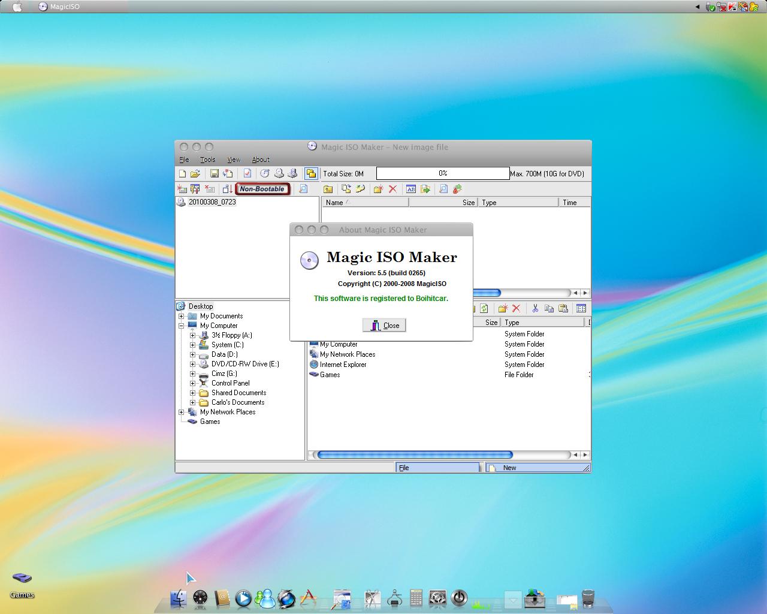Open the Trash in the dock
The height and width of the screenshot is (614, 767).
coord(588,598)
